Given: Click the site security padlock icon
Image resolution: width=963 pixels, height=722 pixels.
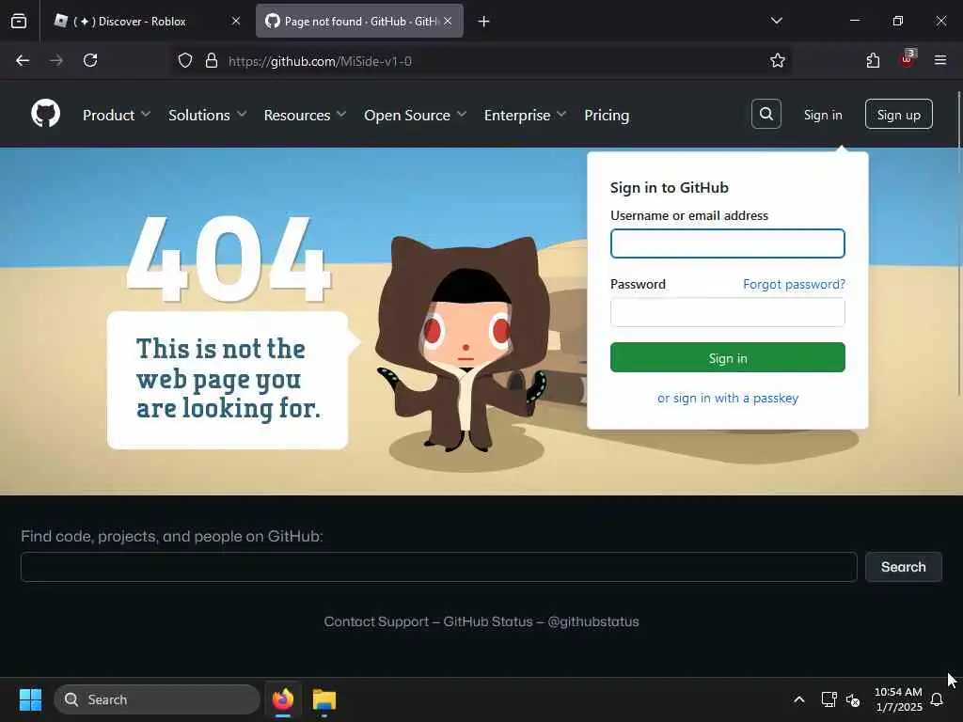Looking at the screenshot, I should [212, 60].
